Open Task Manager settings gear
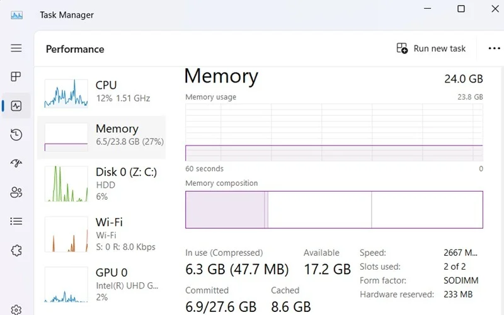 (x=16, y=310)
